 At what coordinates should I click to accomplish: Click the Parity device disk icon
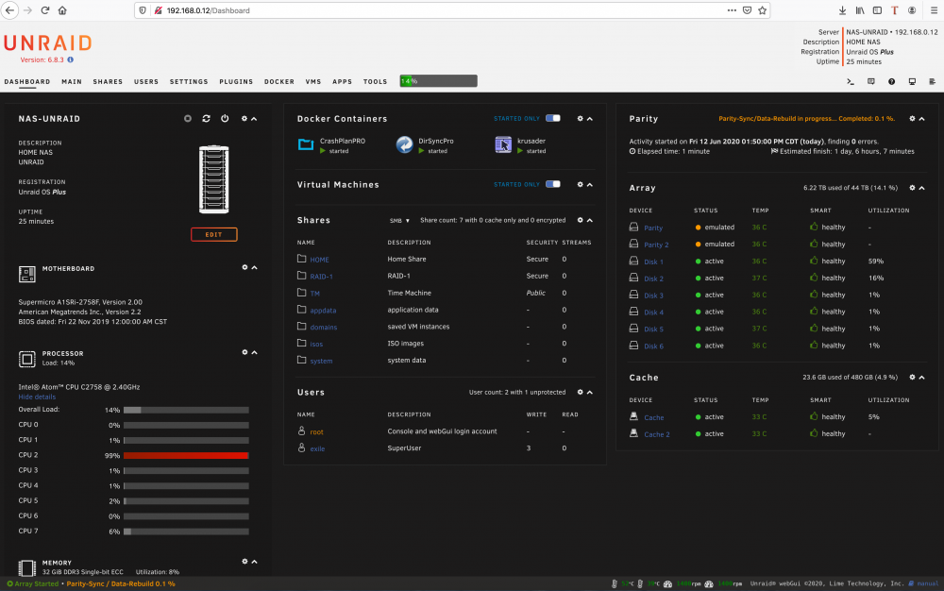click(634, 227)
